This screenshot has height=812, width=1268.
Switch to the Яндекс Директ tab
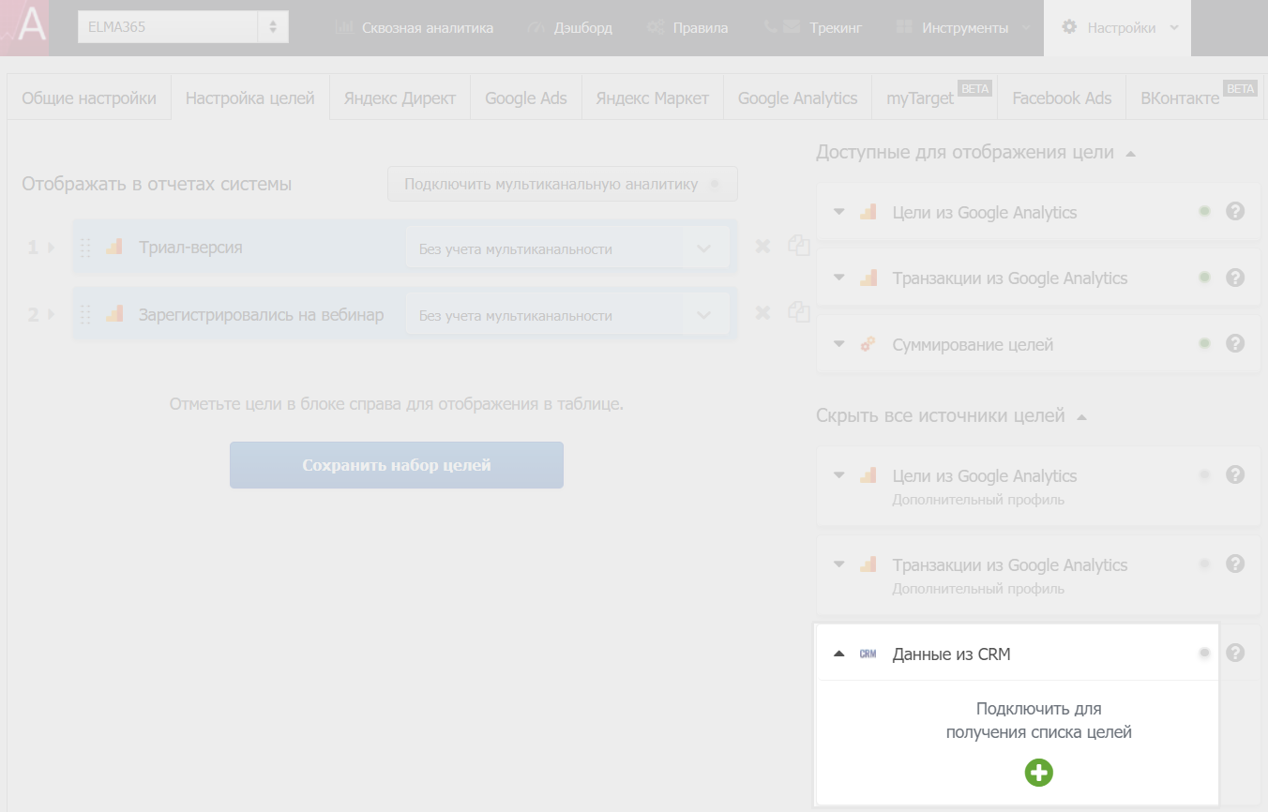(x=400, y=98)
